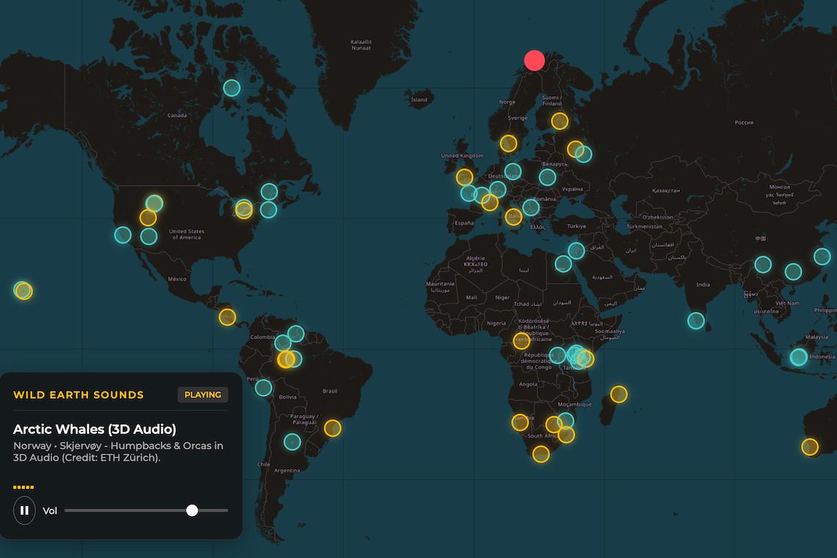This screenshot has height=558, width=837.
Task: Select the red active marker in northern Norway
Action: click(535, 60)
